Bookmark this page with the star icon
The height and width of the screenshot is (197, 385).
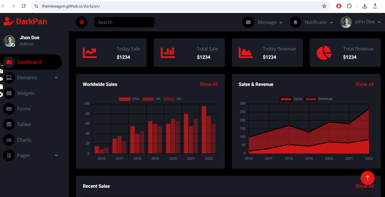click(x=324, y=6)
